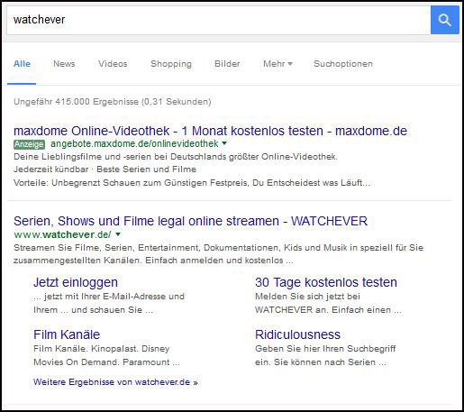Click the Jederzeit kündbar ad description line

pyautogui.click(x=105, y=169)
